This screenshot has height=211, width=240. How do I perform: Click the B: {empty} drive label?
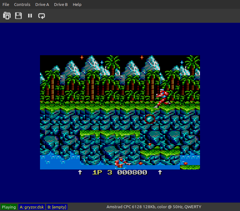(x=57, y=207)
